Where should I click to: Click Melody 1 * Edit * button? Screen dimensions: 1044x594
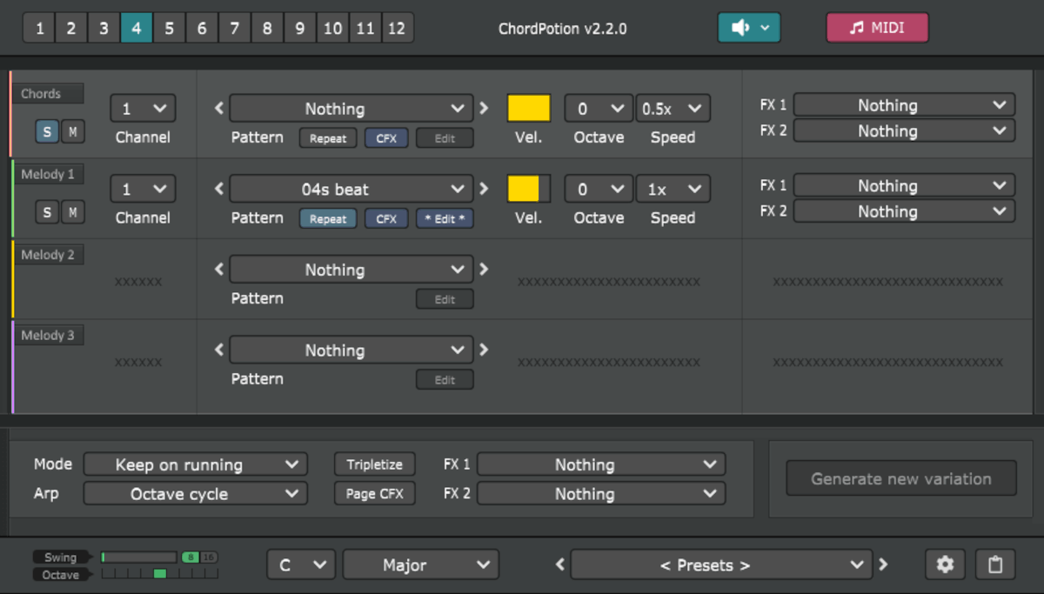coord(445,219)
